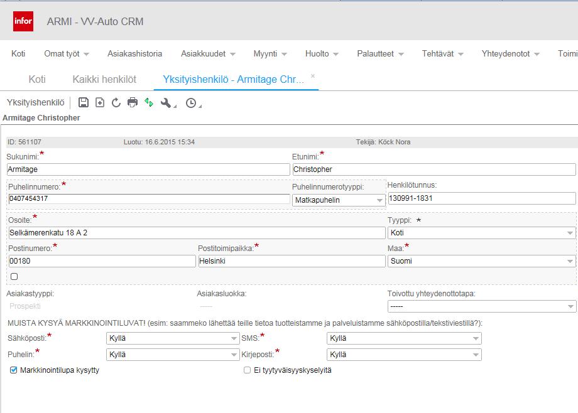Open the Asiakashistoria menu item
The image size is (578, 413).
coord(135,54)
